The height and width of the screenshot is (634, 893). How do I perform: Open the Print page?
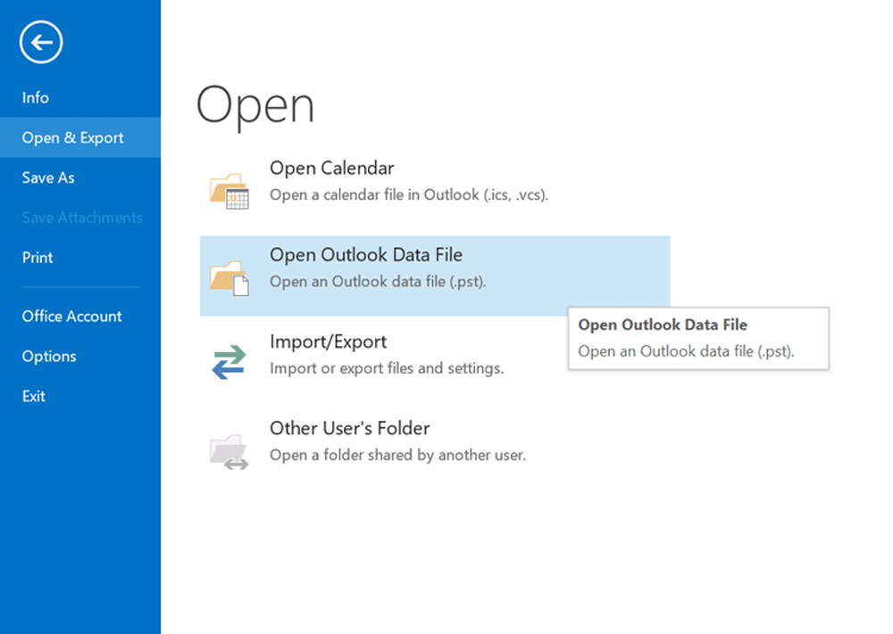38,258
